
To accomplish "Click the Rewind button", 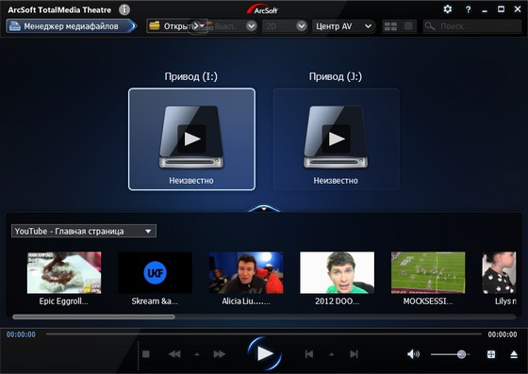I will tap(174, 354).
